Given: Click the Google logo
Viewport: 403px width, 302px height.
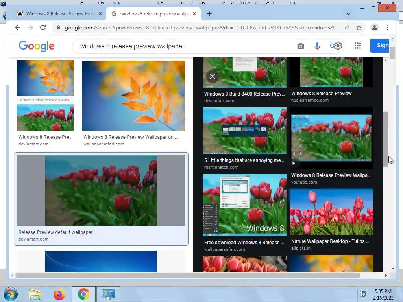Looking at the screenshot, I should pos(37,46).
